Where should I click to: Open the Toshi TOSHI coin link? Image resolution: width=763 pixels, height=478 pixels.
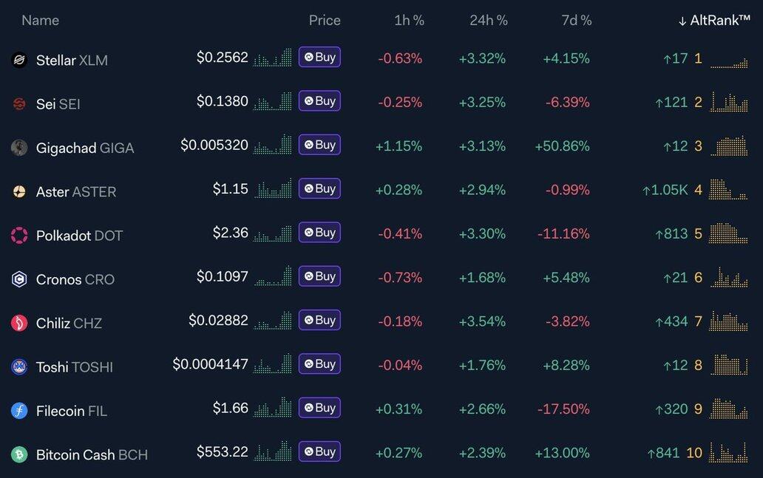pyautogui.click(x=74, y=367)
